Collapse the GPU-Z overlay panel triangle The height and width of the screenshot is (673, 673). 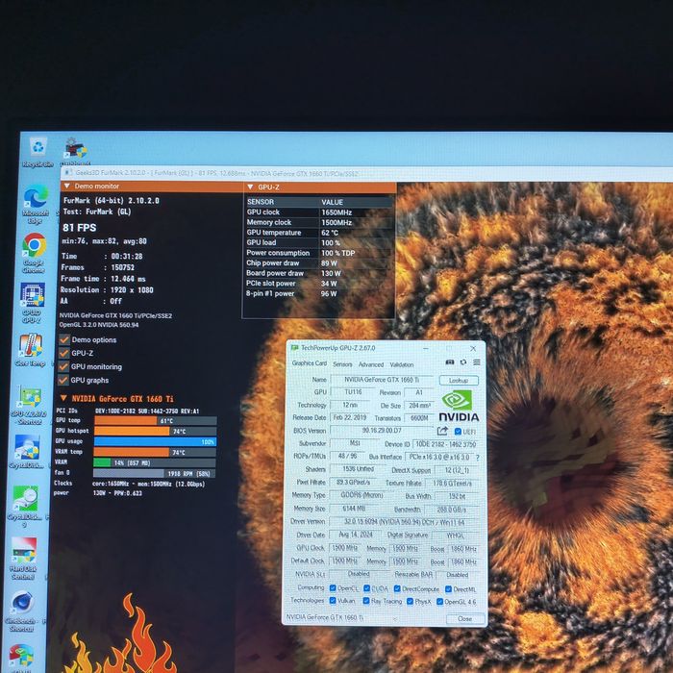(250, 187)
